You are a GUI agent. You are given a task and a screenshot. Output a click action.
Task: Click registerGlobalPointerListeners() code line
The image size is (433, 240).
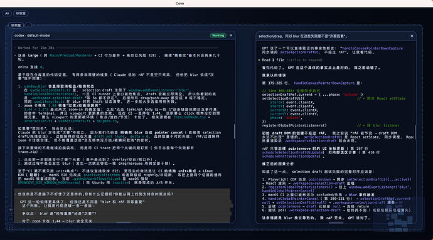coord(294,125)
